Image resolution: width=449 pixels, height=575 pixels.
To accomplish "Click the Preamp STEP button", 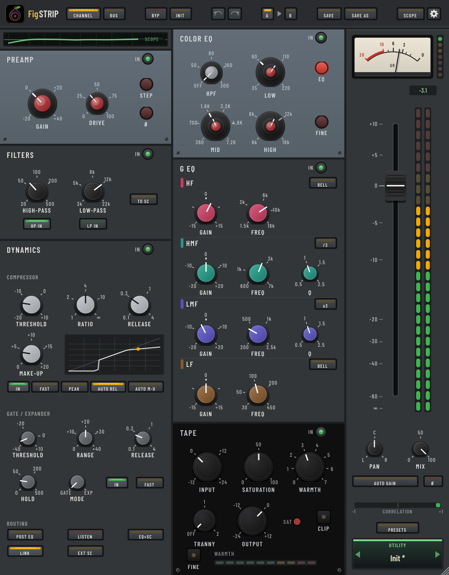I will point(146,84).
